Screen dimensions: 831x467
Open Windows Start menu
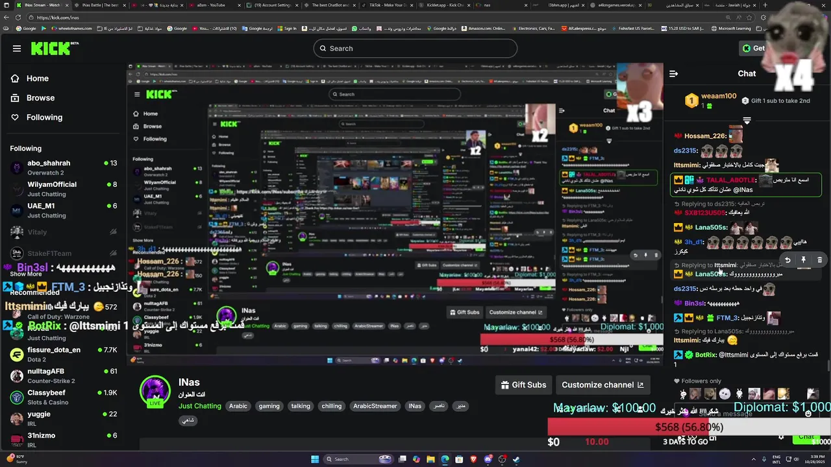point(315,459)
